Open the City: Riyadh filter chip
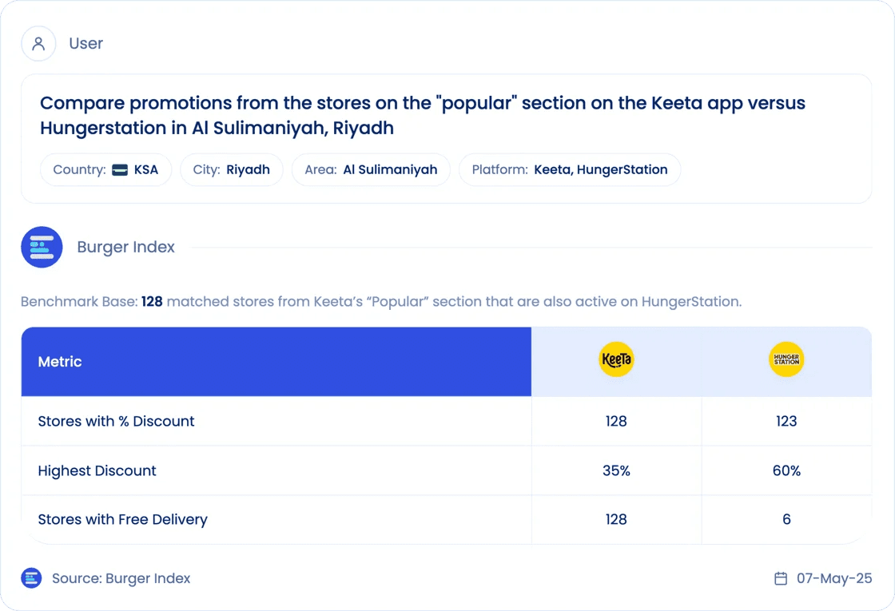 pos(231,169)
